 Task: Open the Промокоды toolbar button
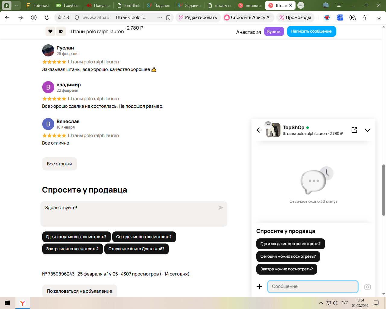295,18
